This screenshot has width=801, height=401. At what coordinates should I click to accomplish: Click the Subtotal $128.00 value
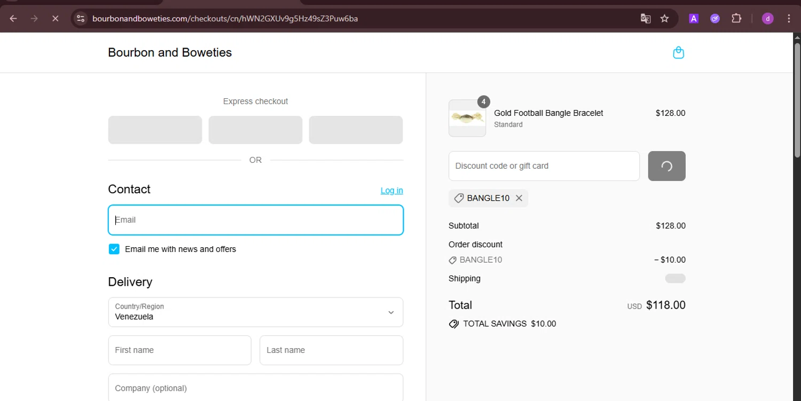[671, 226]
